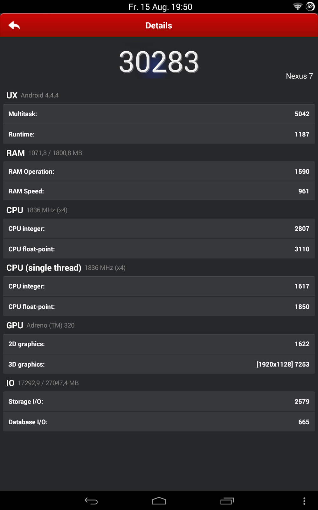This screenshot has height=510, width=318.
Task: Tap the Storage I/O row
Action: point(159,402)
